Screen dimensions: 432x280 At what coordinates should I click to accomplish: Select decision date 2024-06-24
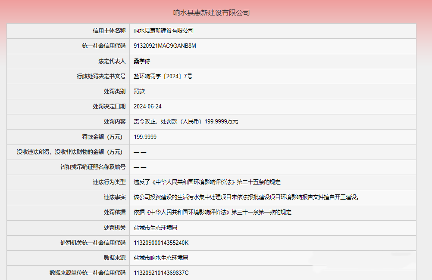[x=147, y=106]
